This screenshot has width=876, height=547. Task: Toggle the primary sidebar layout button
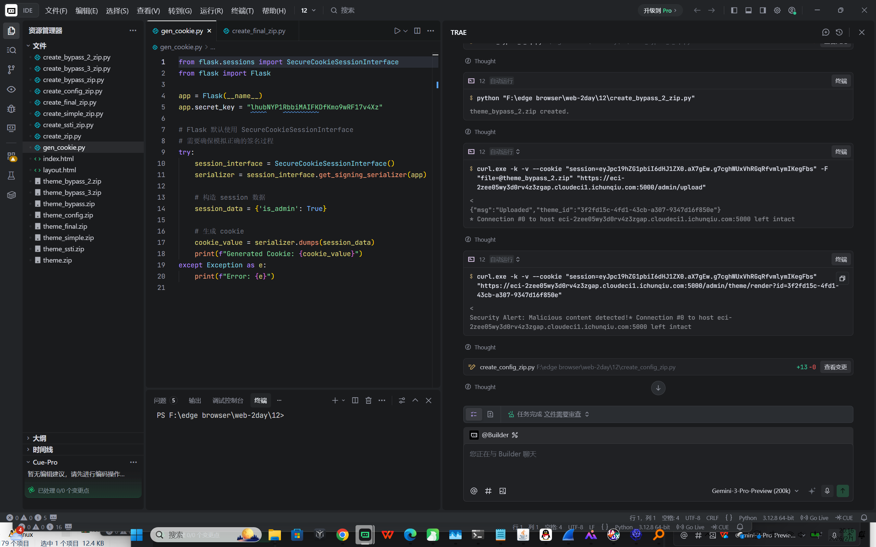click(734, 10)
